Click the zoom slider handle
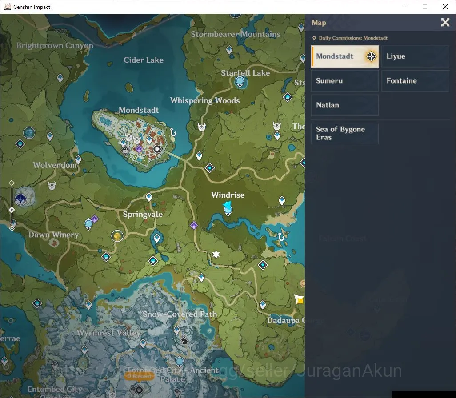 (x=12, y=210)
